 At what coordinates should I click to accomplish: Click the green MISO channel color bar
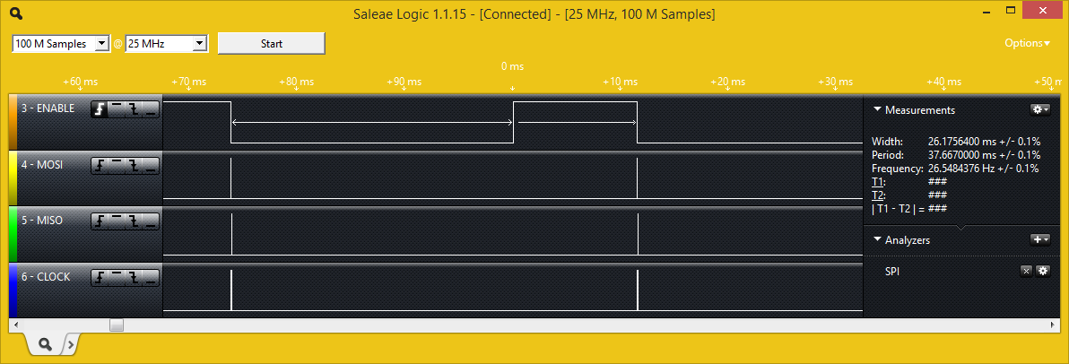[x=13, y=234]
